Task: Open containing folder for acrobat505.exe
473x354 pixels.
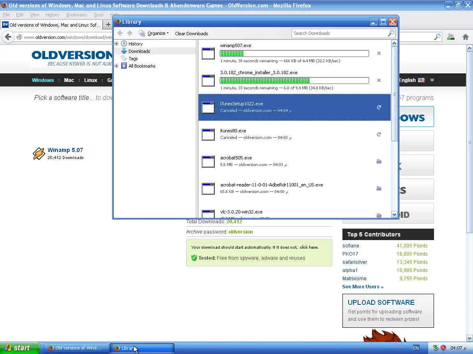Action: (x=379, y=161)
